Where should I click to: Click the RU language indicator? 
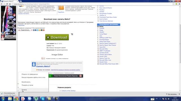(x=157, y=99)
